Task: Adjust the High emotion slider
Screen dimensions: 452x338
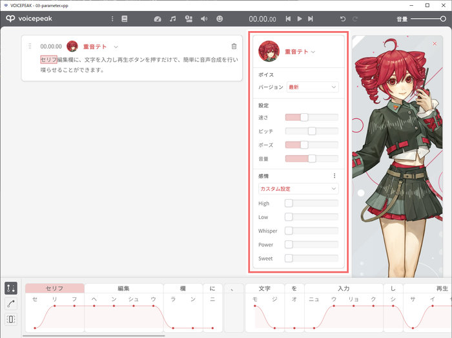Action: tap(312, 204)
